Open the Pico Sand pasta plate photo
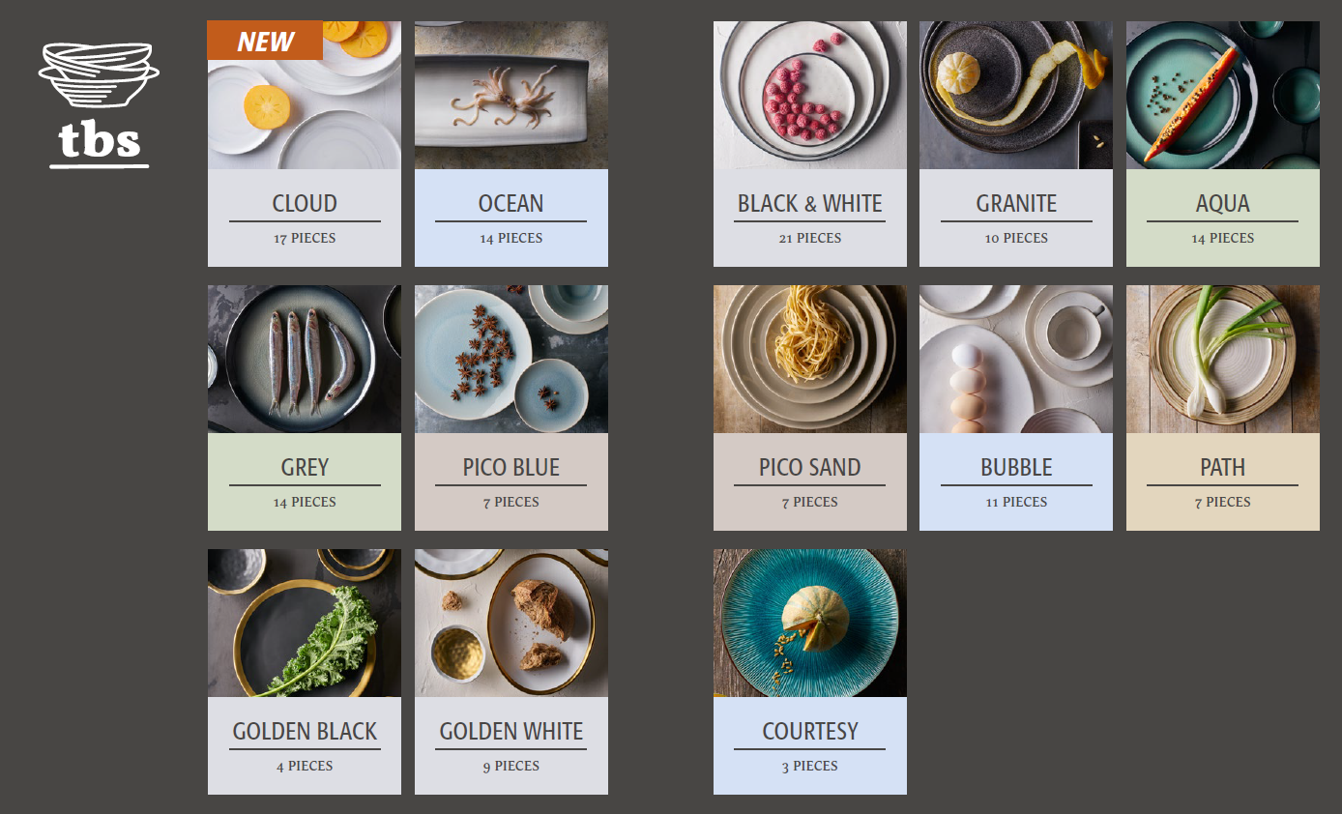Image resolution: width=1342 pixels, height=814 pixels. tap(810, 360)
